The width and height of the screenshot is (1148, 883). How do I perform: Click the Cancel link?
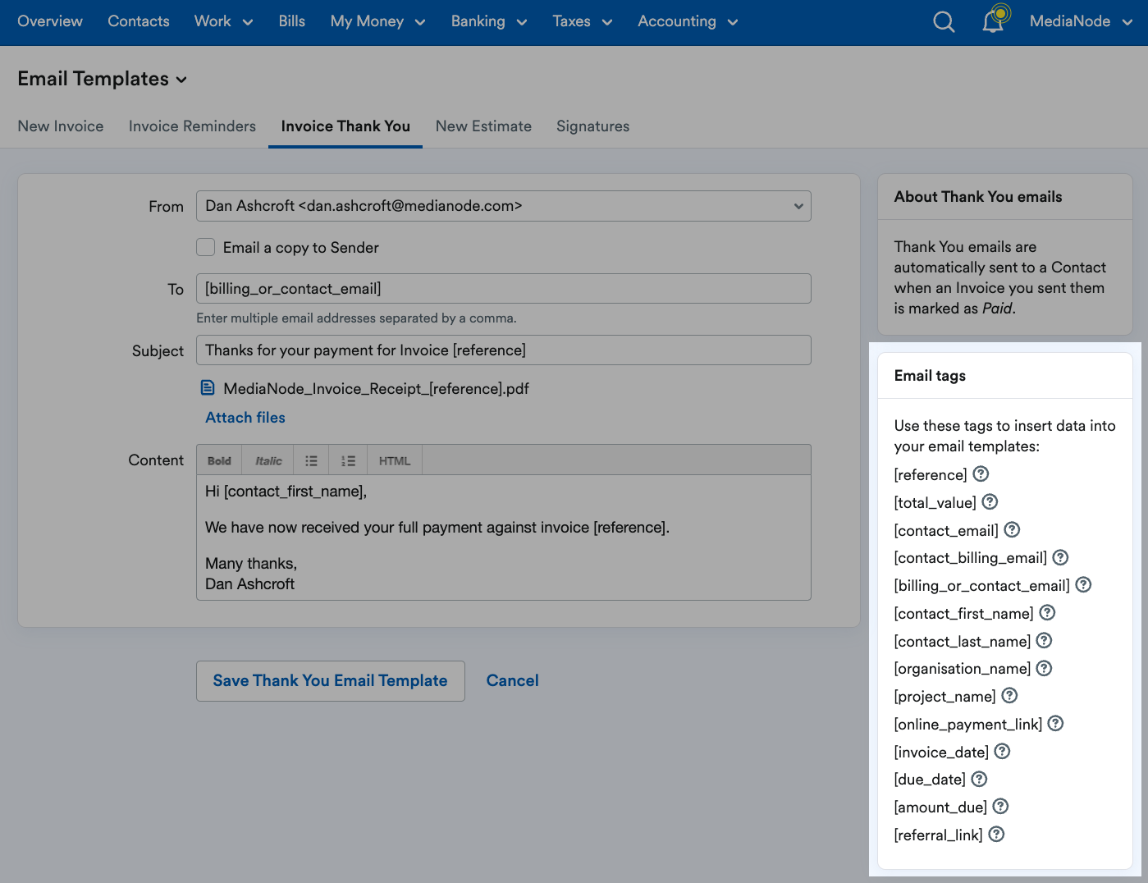(x=512, y=681)
